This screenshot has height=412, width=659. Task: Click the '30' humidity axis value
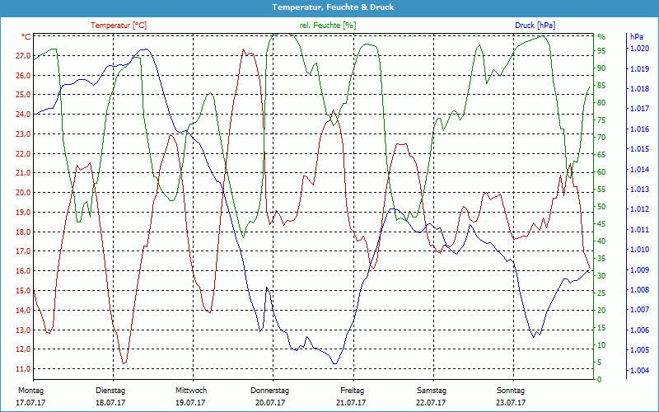[x=601, y=275]
